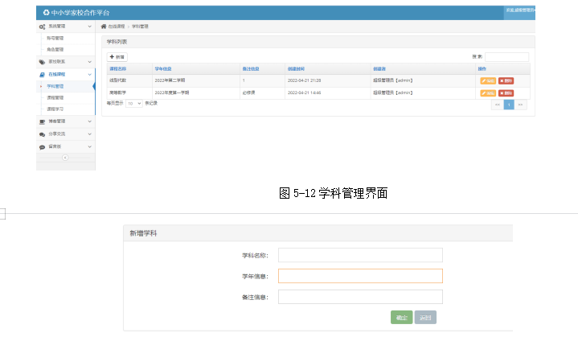
Task: Expand the 博客管理 menu chevron
Action: 89,121
